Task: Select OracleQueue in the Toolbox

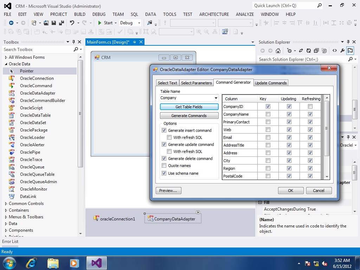Action: click(32, 167)
